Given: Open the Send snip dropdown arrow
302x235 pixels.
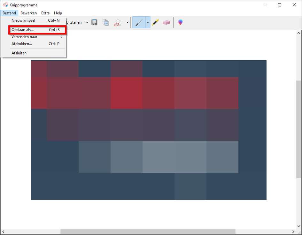Looking at the screenshot, I should click(127, 22).
